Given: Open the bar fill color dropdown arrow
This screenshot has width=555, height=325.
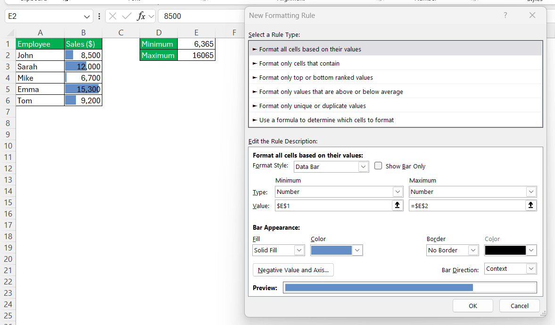Looking at the screenshot, I should point(357,250).
